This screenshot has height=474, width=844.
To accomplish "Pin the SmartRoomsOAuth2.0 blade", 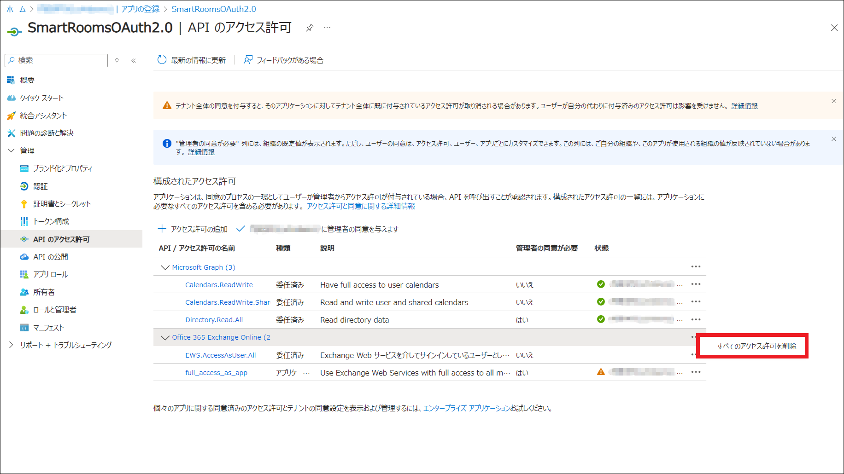I will (x=310, y=28).
